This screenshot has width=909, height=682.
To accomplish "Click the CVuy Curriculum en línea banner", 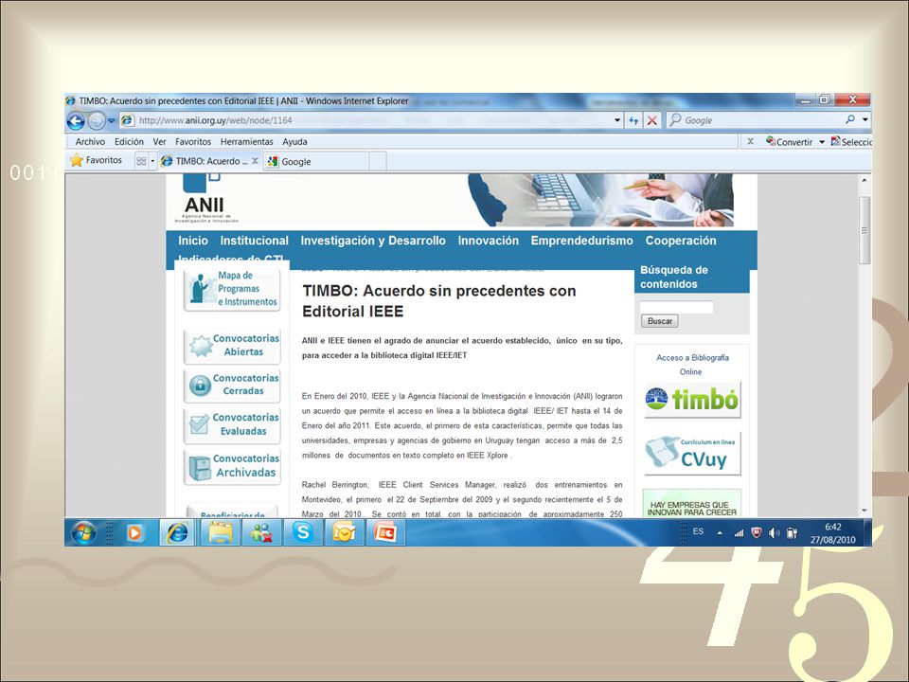I will click(692, 454).
